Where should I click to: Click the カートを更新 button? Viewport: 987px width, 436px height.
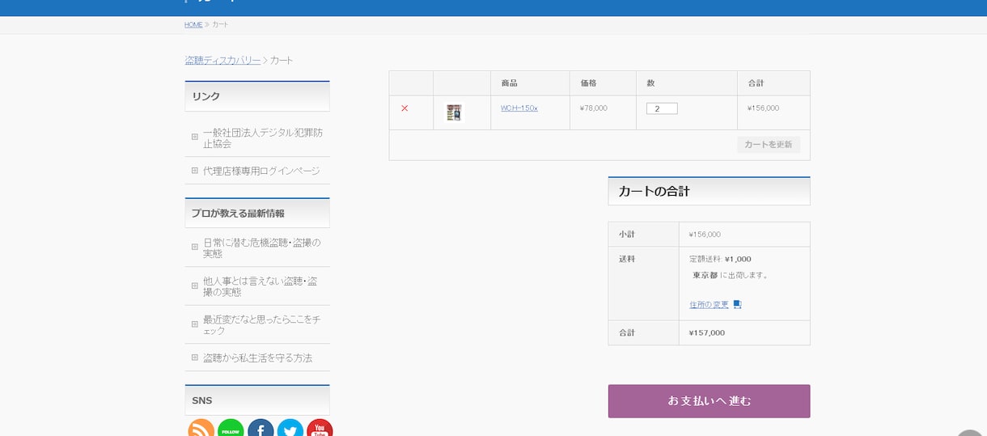pyautogui.click(x=769, y=145)
